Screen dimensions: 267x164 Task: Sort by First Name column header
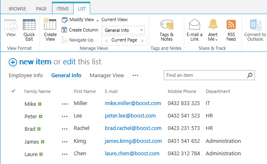pos(84,91)
